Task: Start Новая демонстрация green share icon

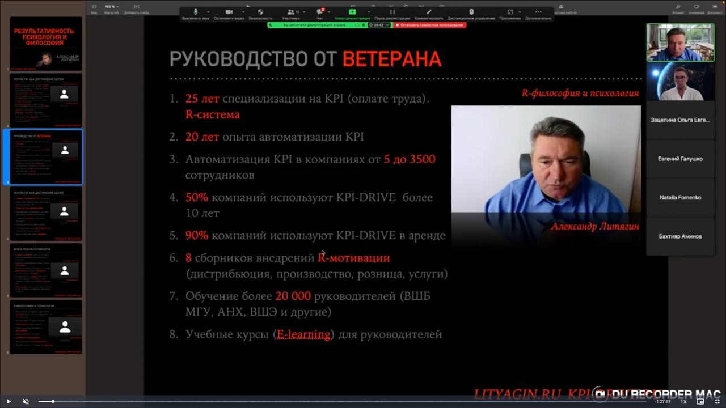Action: point(352,12)
